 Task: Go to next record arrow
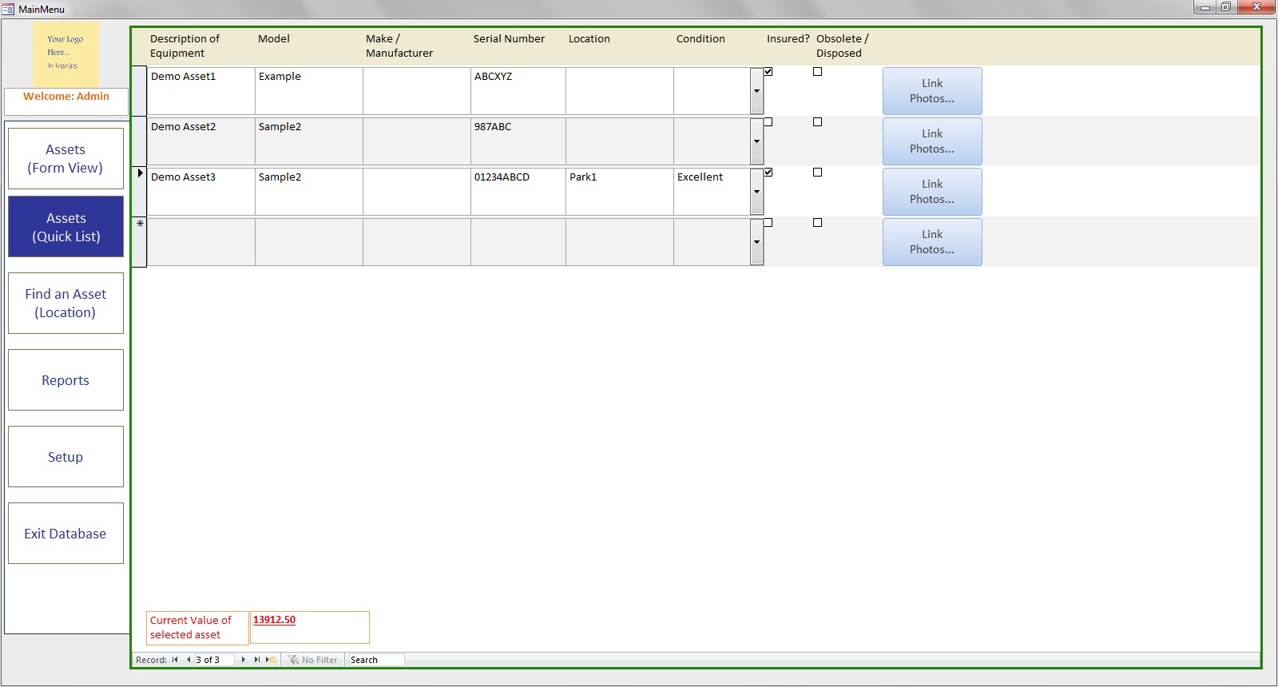244,660
